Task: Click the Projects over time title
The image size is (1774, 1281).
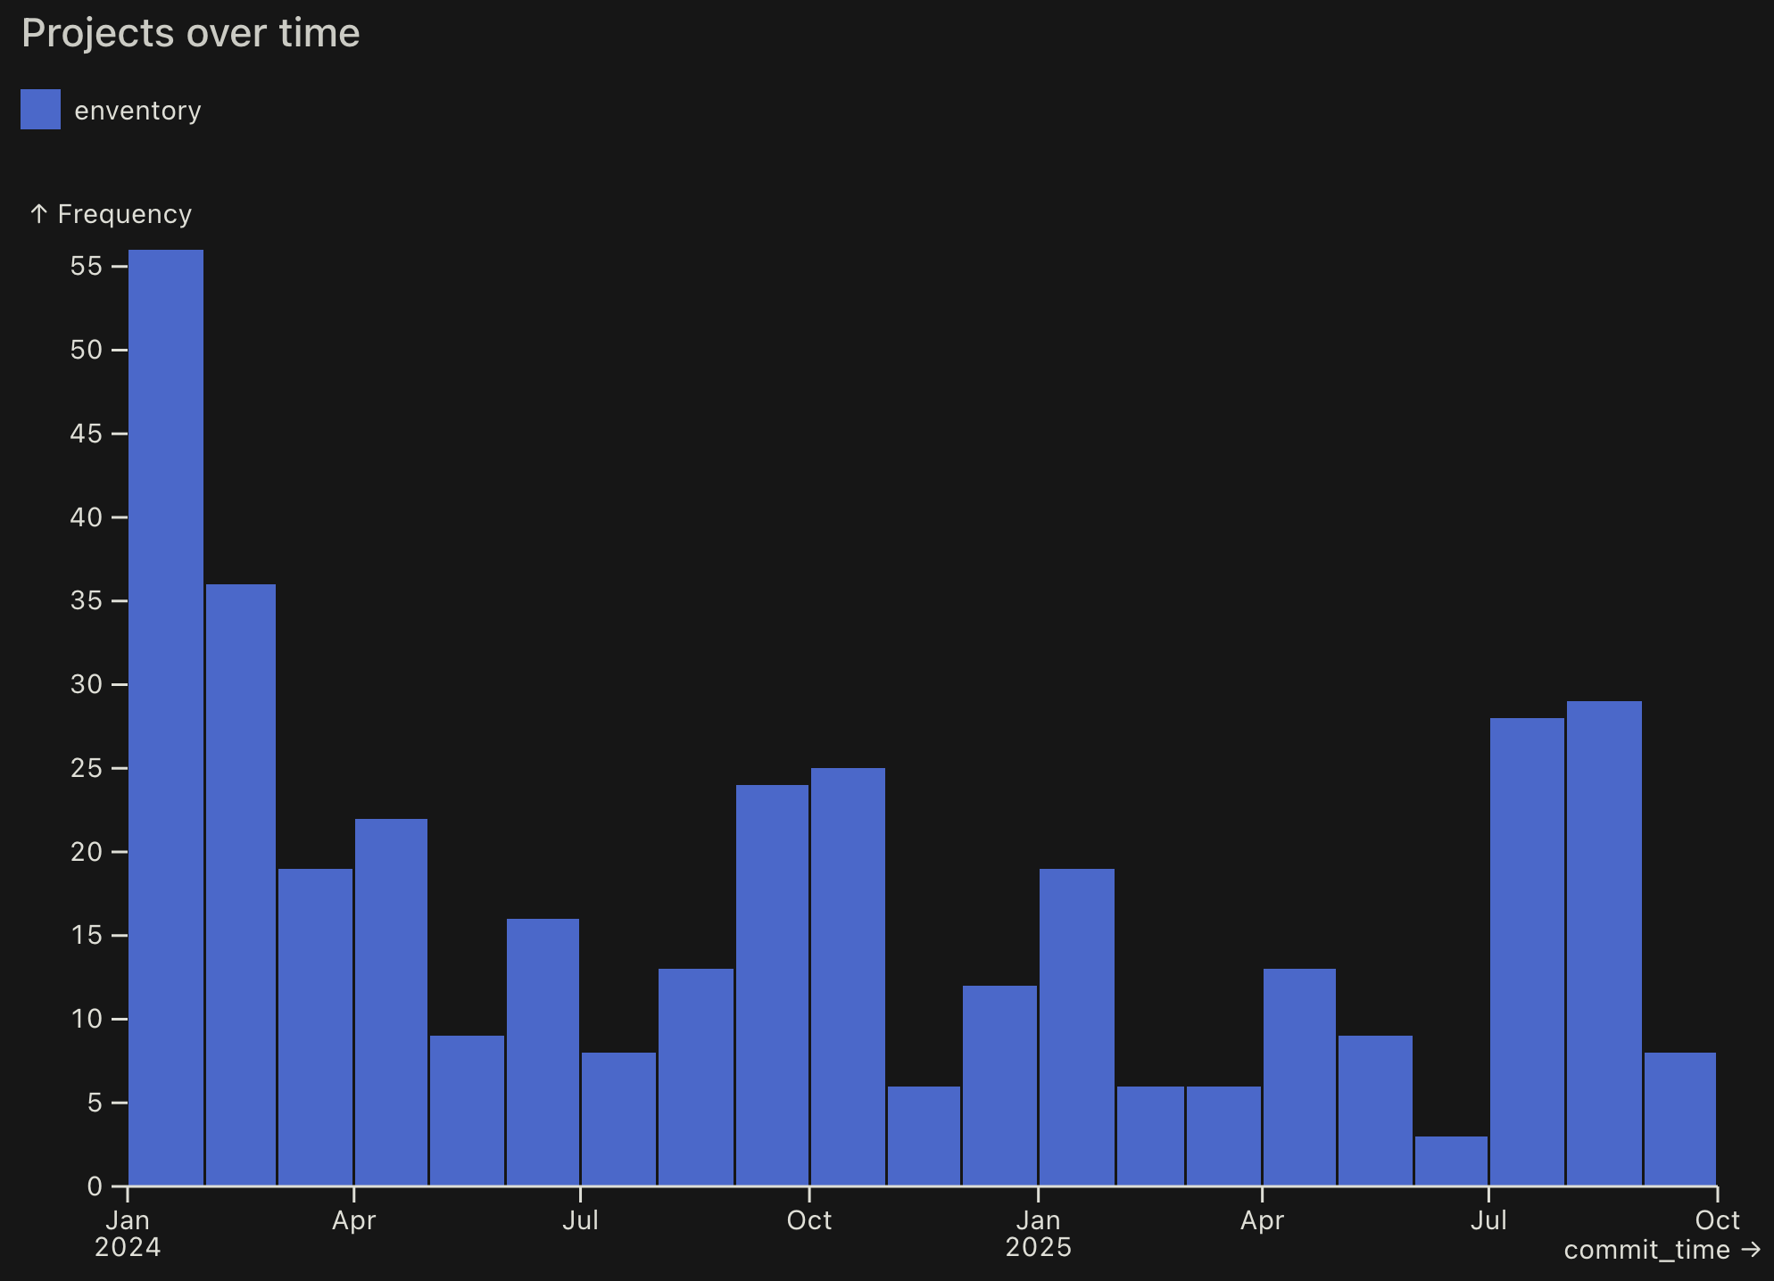Action: tap(190, 33)
